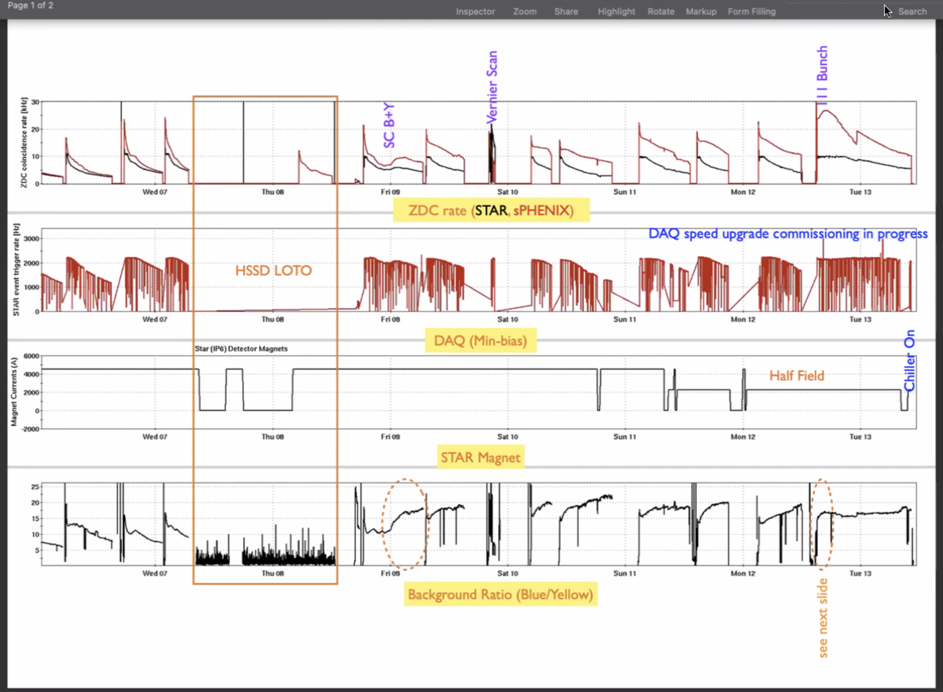Click the 'Half Field' annotation
Viewport: 943px width, 692px height.
[796, 376]
